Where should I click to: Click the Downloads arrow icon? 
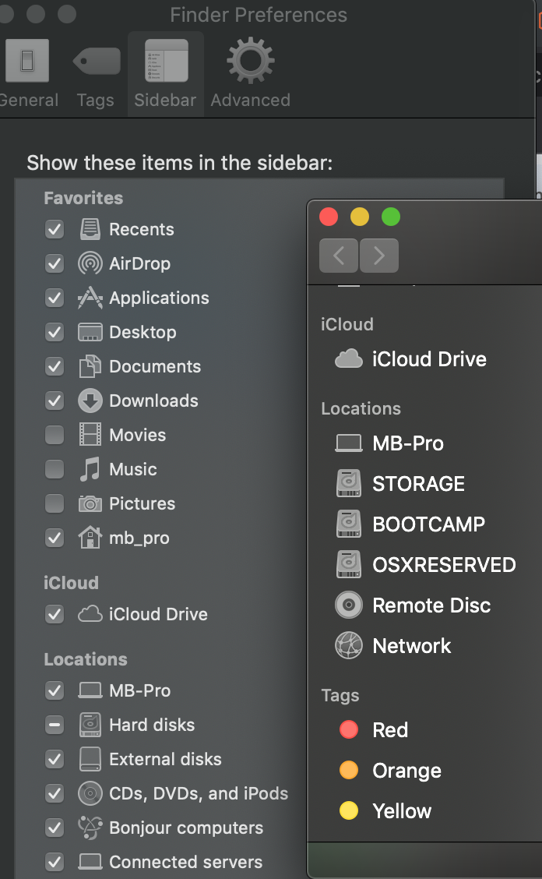click(x=90, y=401)
